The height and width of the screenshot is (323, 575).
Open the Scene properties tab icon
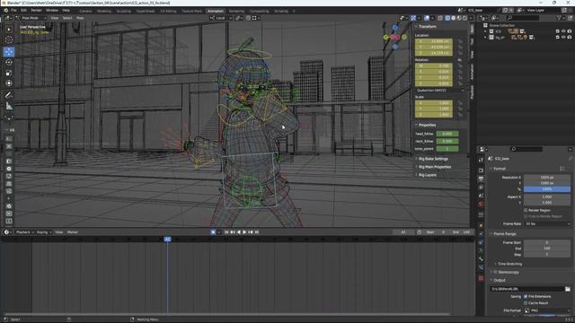(482, 196)
